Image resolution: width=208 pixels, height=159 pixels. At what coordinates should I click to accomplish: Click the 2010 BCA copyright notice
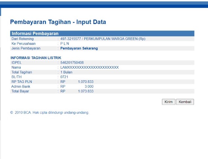pos(50,113)
